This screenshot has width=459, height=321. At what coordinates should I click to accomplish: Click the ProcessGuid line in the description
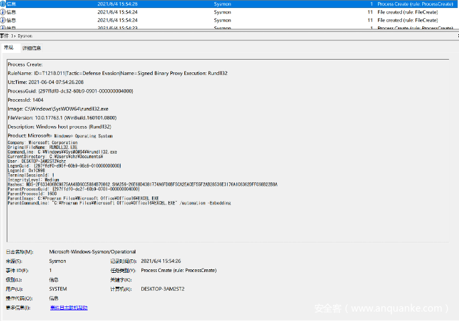pos(70,90)
